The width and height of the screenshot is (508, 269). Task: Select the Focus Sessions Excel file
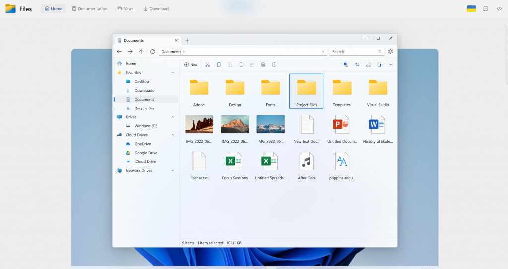pos(235,165)
